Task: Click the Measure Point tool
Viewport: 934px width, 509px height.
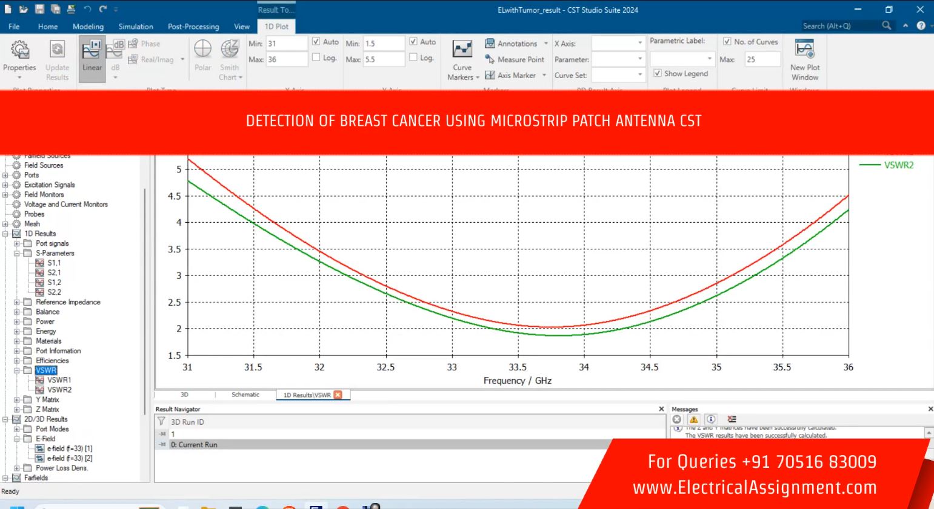Action: pyautogui.click(x=515, y=59)
